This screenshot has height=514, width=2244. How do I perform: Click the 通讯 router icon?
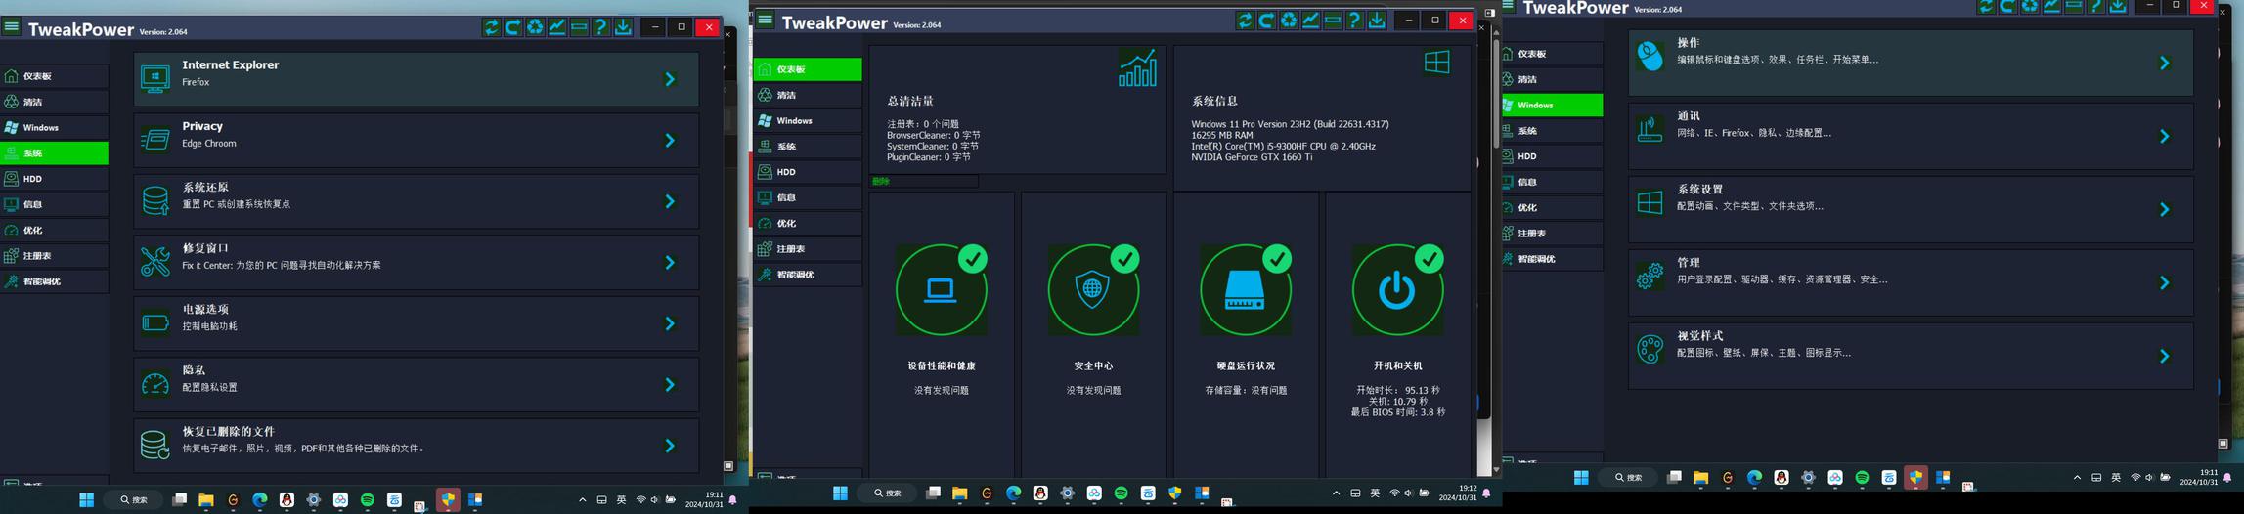pyautogui.click(x=1650, y=129)
